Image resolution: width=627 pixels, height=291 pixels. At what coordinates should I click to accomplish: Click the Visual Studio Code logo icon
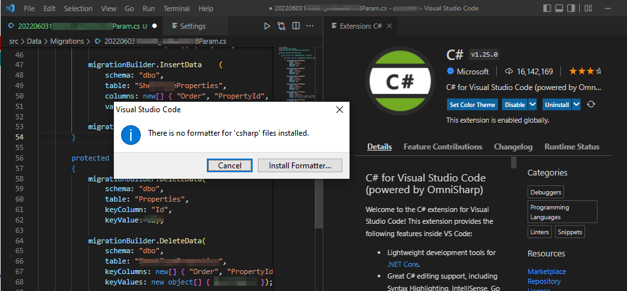pyautogui.click(x=10, y=8)
